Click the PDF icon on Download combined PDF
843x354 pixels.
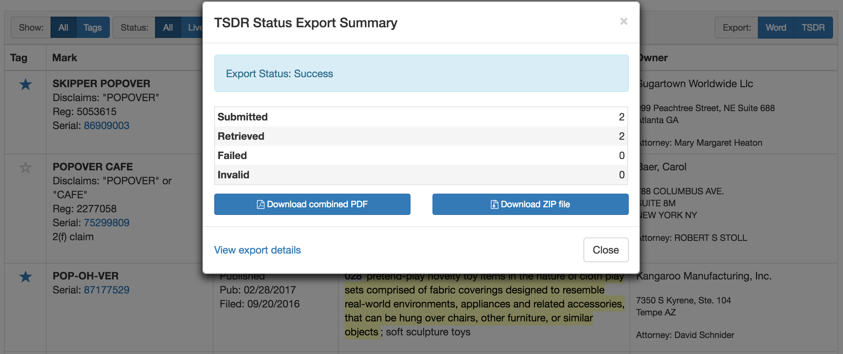(x=260, y=204)
